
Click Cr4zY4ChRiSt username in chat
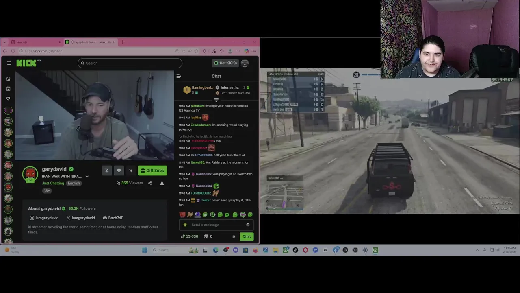tap(201, 155)
